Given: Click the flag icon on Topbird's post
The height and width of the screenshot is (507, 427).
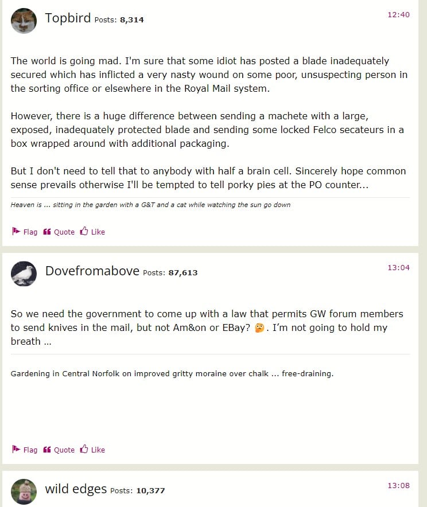Looking at the screenshot, I should [16, 231].
